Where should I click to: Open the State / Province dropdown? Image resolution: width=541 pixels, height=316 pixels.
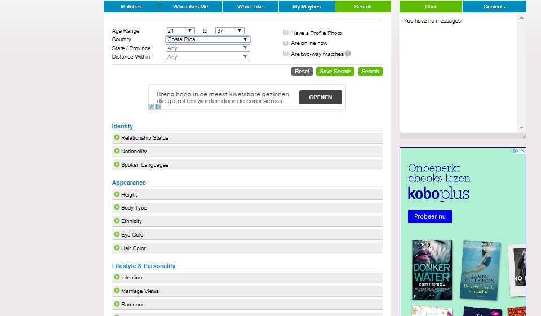click(x=208, y=48)
